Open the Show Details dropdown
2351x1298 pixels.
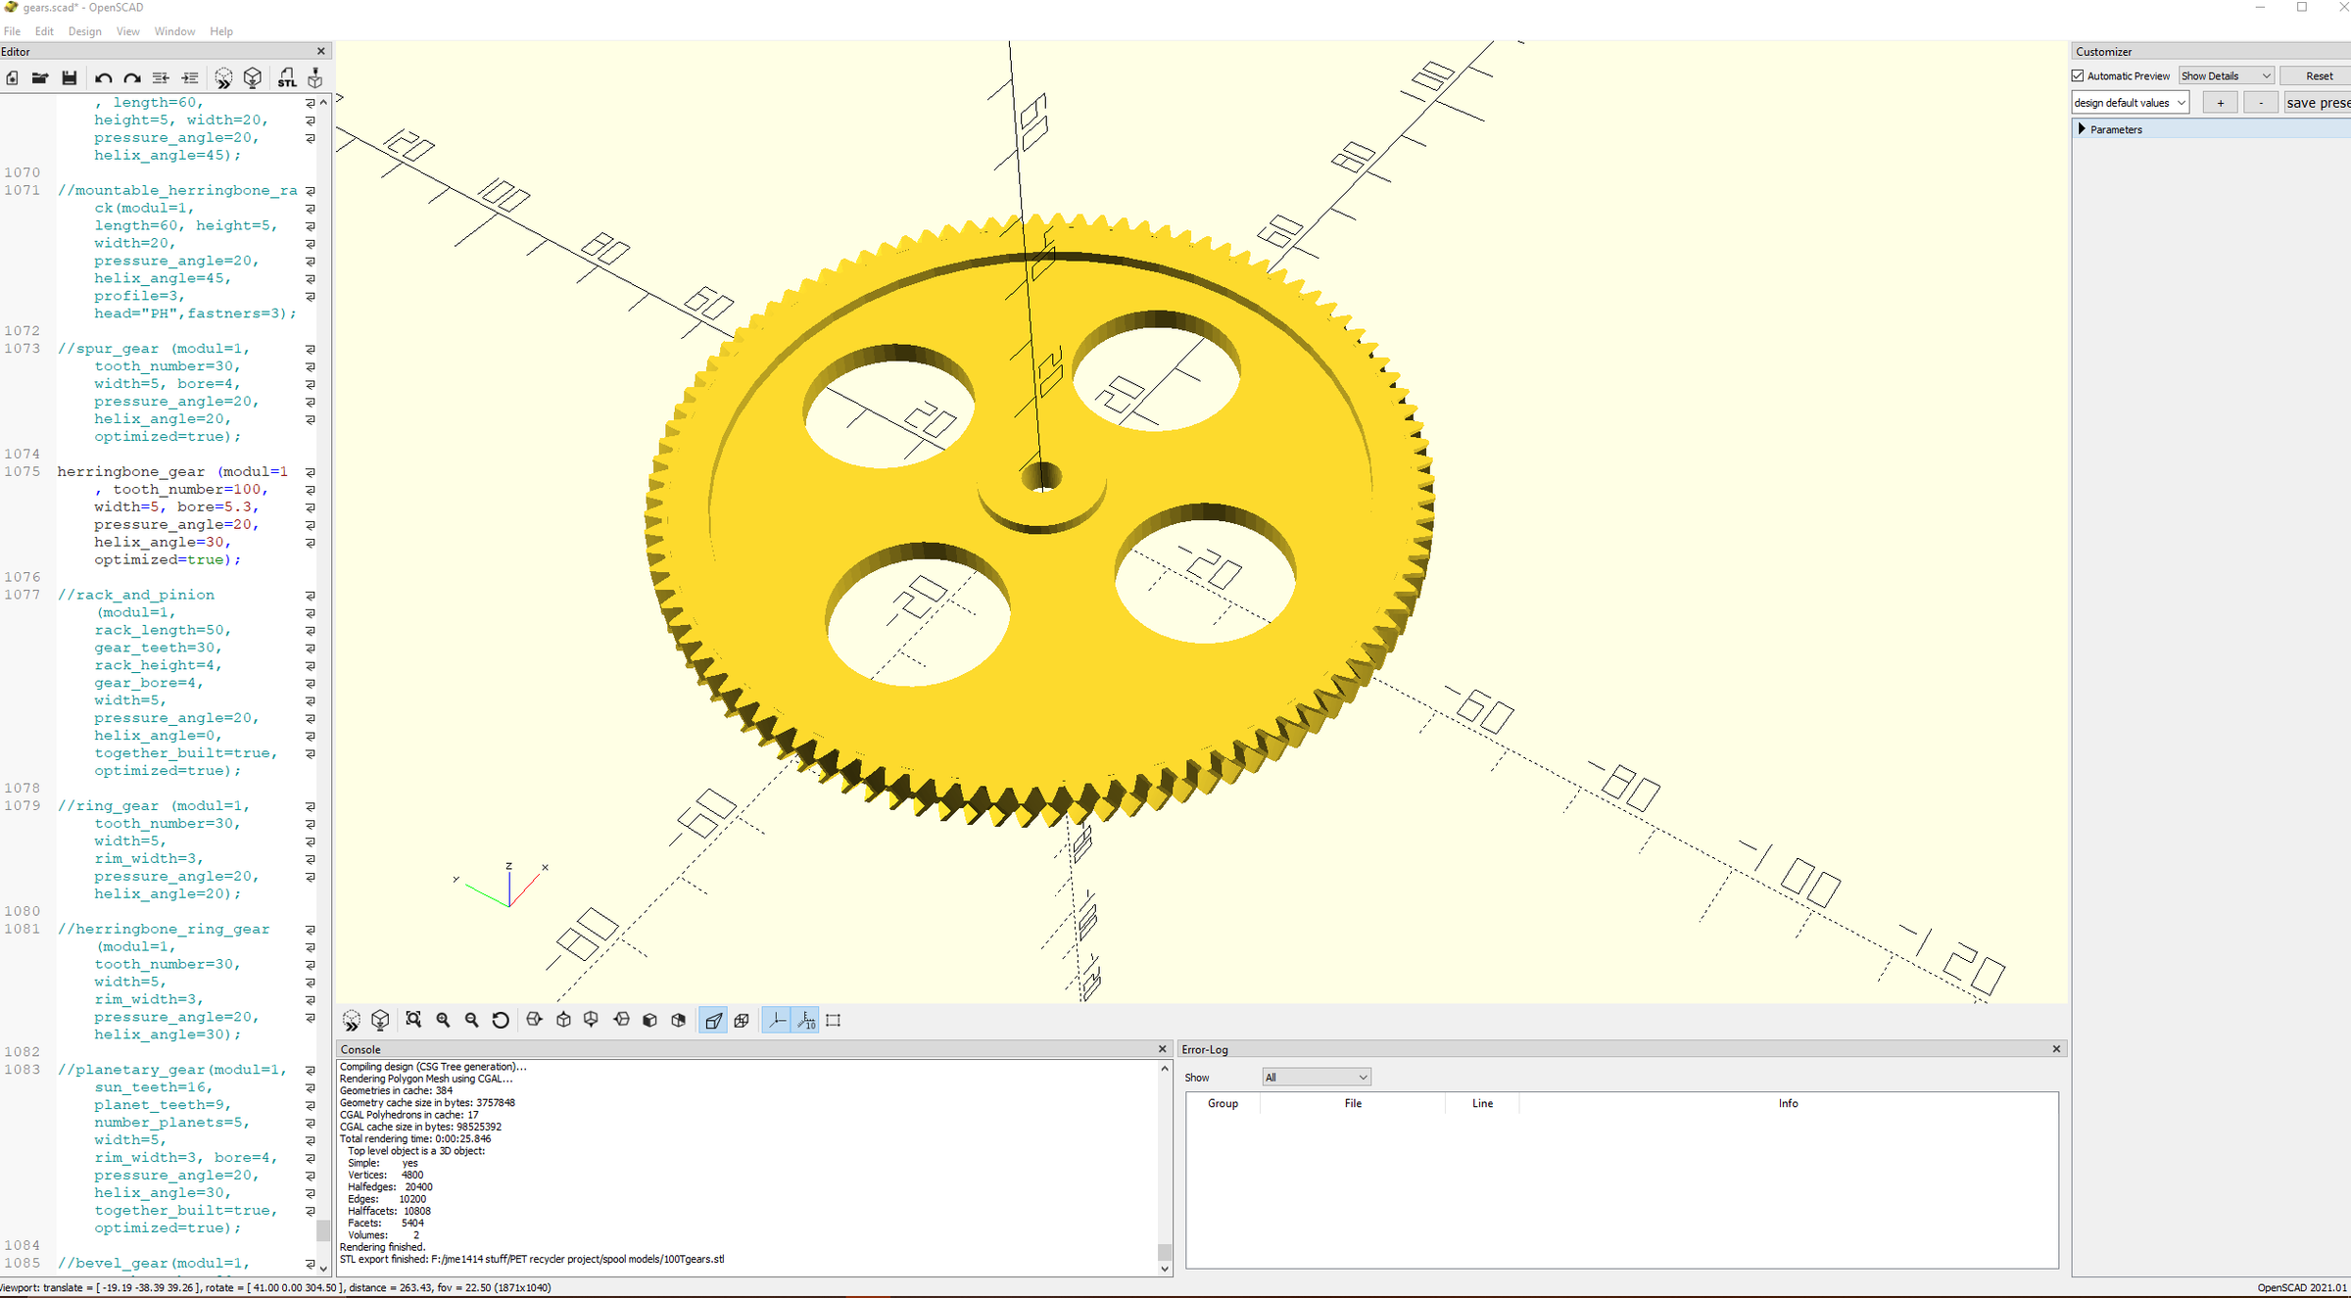[x=2225, y=75]
